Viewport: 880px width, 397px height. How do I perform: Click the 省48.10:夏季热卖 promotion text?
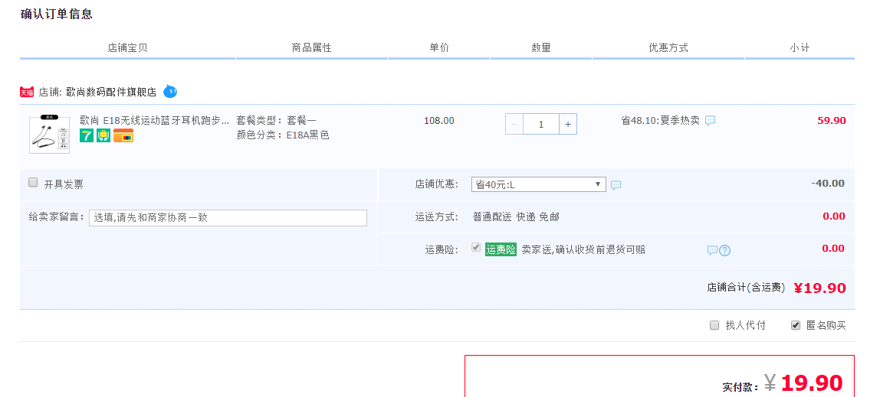[661, 120]
